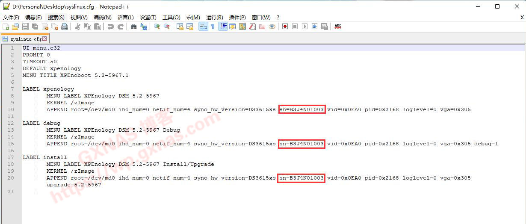Viewport: 526px width, 224px height.
Task: Click the Print icon in toolbar
Action: 65,27
